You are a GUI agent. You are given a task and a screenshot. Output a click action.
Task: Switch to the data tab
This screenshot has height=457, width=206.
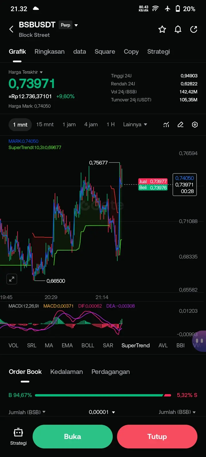(x=80, y=52)
